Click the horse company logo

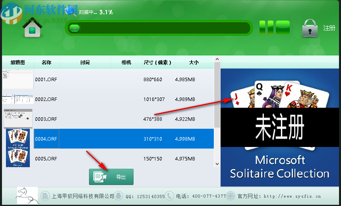(27, 196)
